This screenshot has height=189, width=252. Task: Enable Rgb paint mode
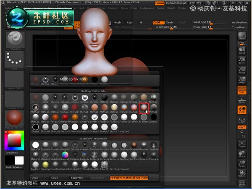point(129,23)
